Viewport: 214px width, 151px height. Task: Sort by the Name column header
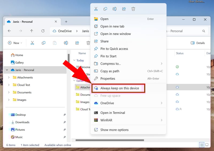click(82, 53)
